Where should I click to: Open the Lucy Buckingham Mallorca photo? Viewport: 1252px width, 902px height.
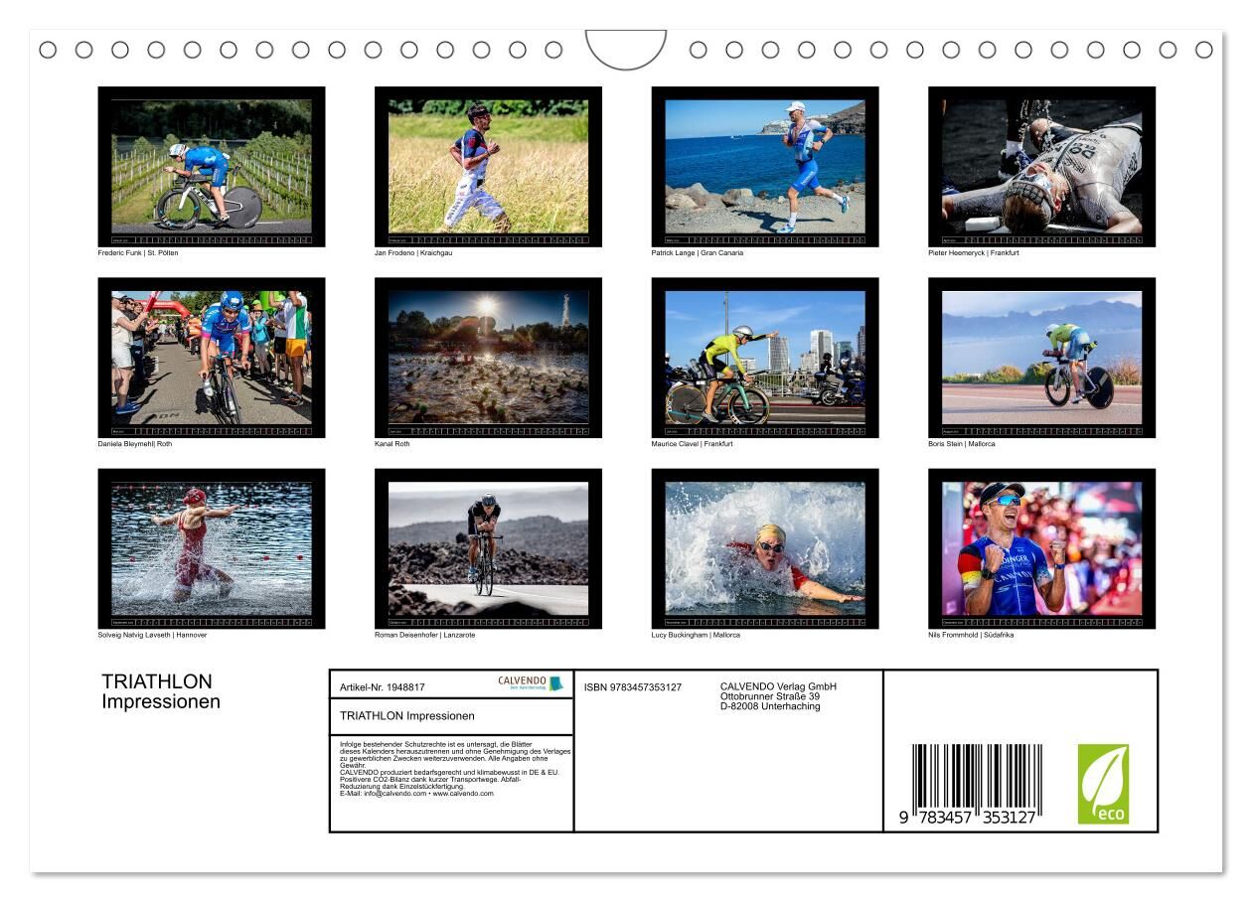pos(764,548)
